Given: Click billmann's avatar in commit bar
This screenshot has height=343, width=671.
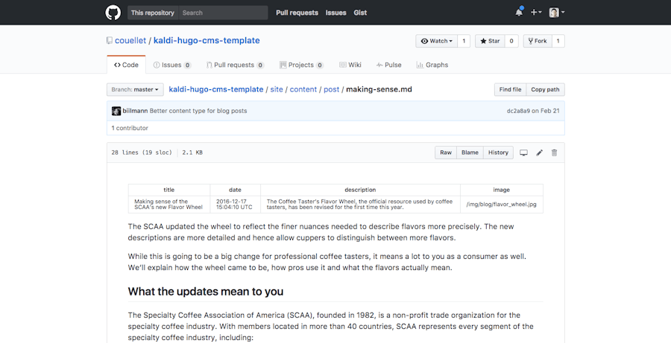Looking at the screenshot, I should 116,111.
